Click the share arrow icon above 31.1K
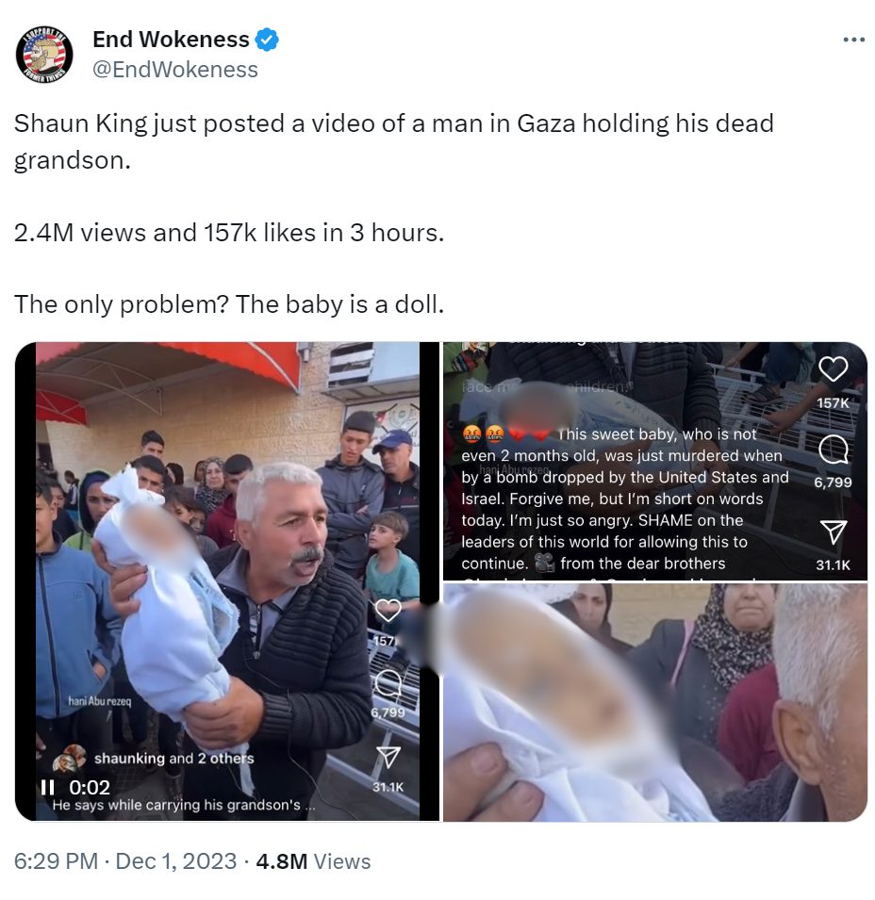 [834, 532]
